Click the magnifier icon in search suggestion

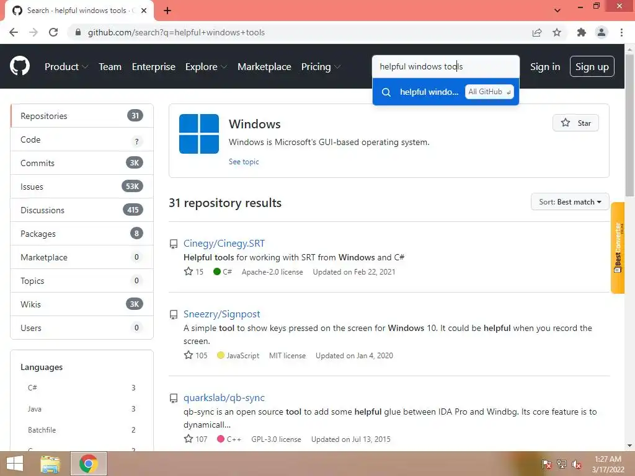(386, 92)
